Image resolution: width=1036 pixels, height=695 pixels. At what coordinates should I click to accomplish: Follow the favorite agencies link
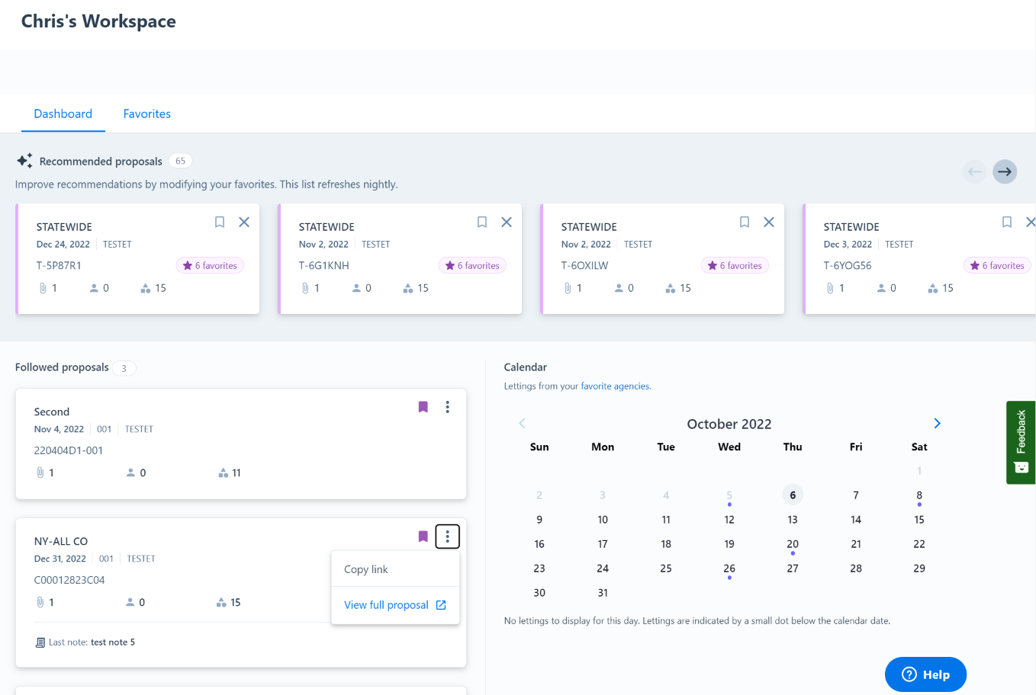pyautogui.click(x=615, y=386)
